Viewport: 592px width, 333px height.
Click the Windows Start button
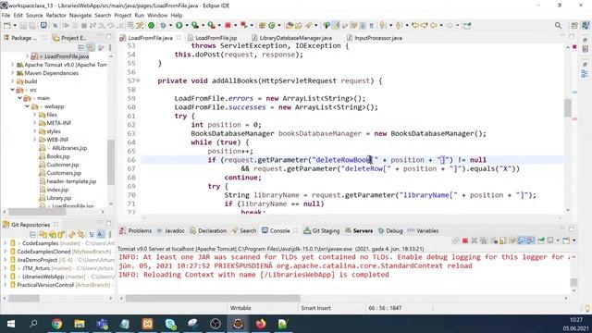coord(11,324)
